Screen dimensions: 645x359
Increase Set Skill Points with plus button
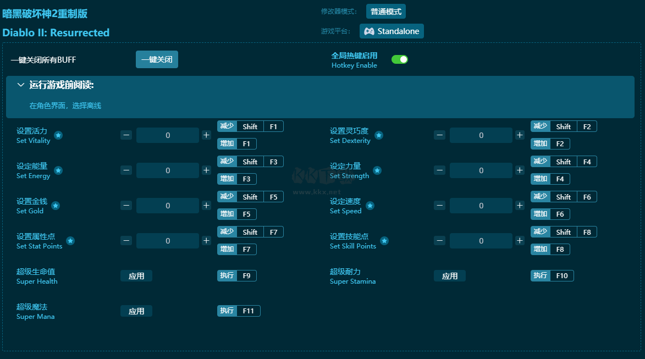[520, 241]
